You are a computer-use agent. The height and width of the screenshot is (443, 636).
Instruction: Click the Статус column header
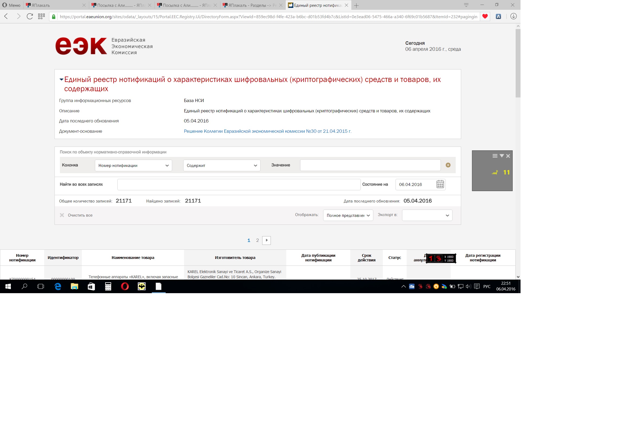click(x=394, y=258)
